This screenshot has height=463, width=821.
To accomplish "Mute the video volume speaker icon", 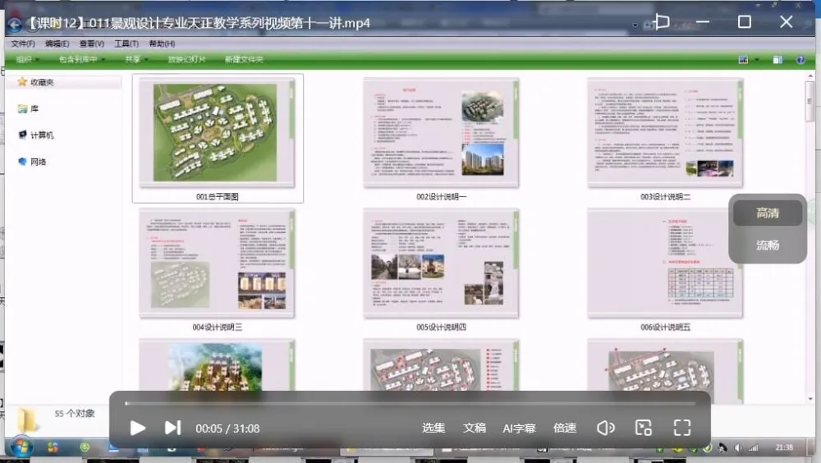I will pyautogui.click(x=606, y=428).
